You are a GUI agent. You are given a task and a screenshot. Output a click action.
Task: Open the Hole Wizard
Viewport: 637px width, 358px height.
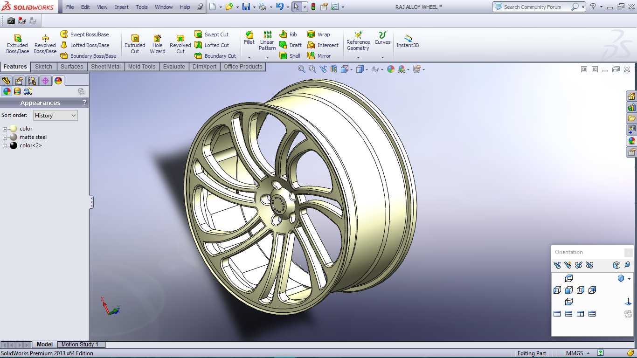pyautogui.click(x=158, y=44)
